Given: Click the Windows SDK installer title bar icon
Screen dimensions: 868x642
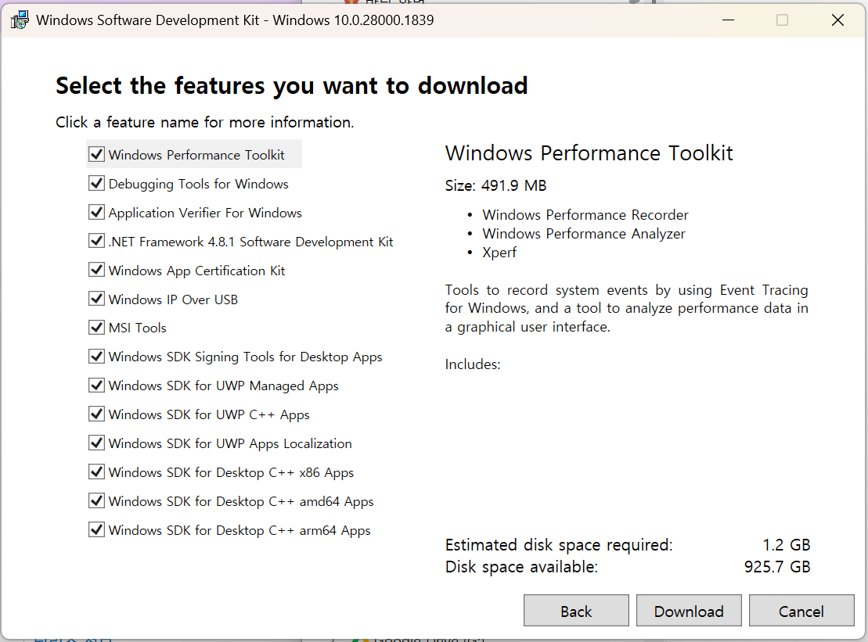Looking at the screenshot, I should 20,20.
